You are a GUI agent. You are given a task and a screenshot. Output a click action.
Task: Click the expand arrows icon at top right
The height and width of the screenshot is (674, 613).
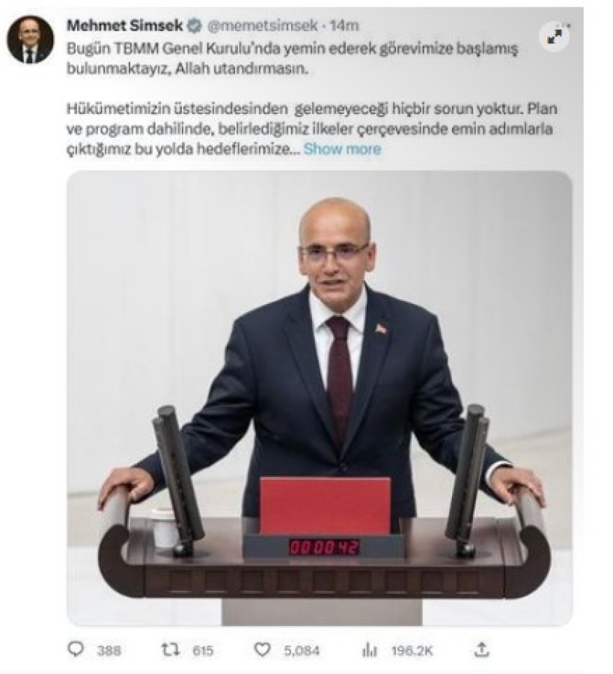pos(555,37)
